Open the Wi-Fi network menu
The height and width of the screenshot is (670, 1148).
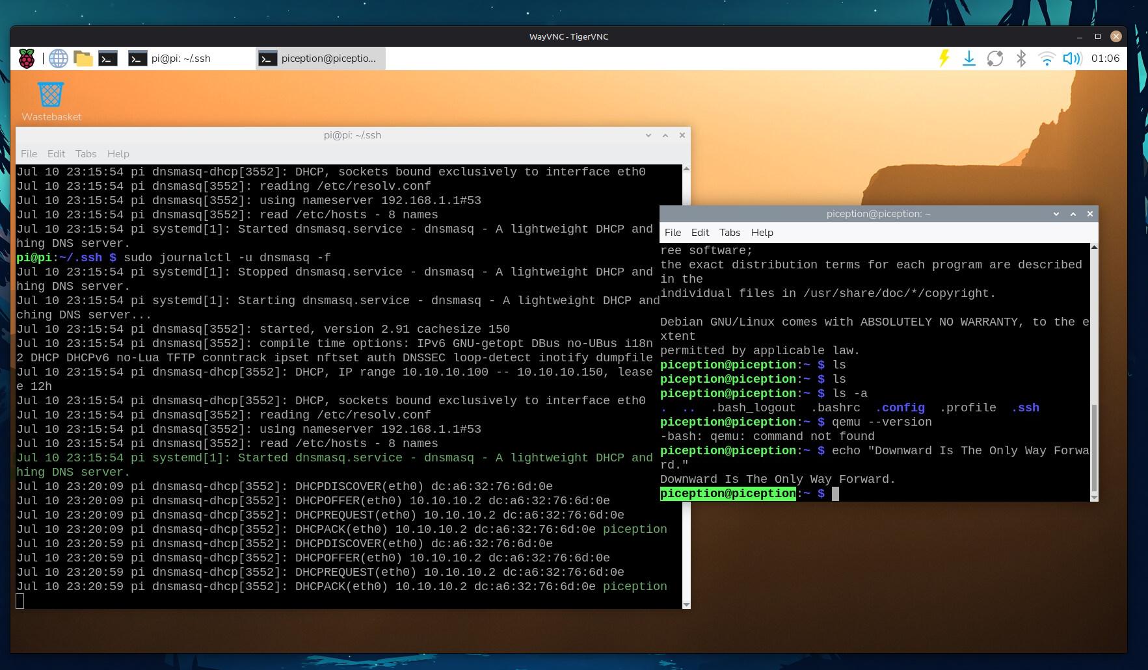tap(1047, 58)
